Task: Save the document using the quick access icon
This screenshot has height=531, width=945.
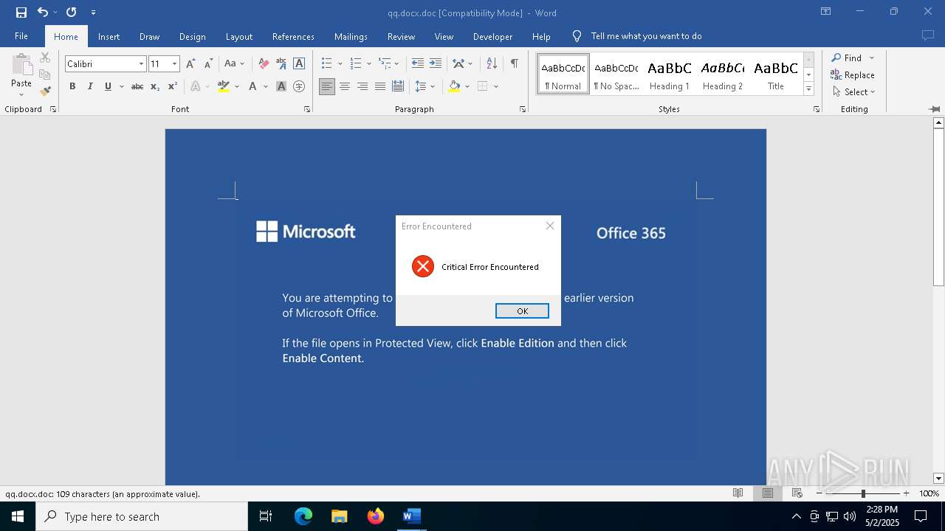Action: (21, 13)
